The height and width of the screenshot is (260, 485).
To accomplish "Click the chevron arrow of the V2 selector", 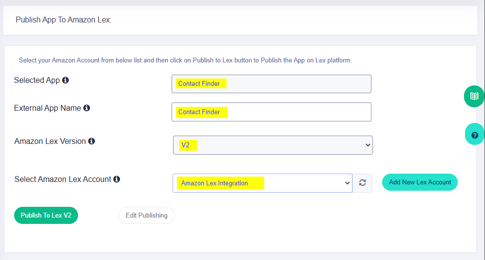I will (368, 145).
